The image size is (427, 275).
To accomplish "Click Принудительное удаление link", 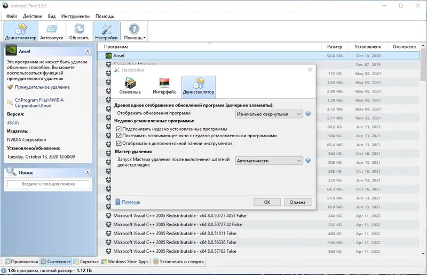I will coord(42,87).
